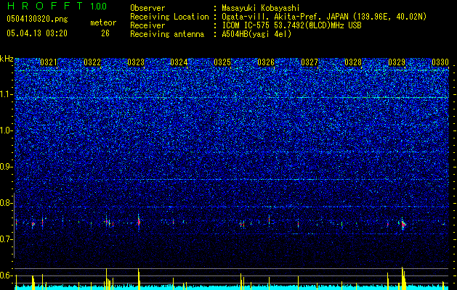Click the 0.7 kHz axis label
457x290 pixels.
pos(6,239)
